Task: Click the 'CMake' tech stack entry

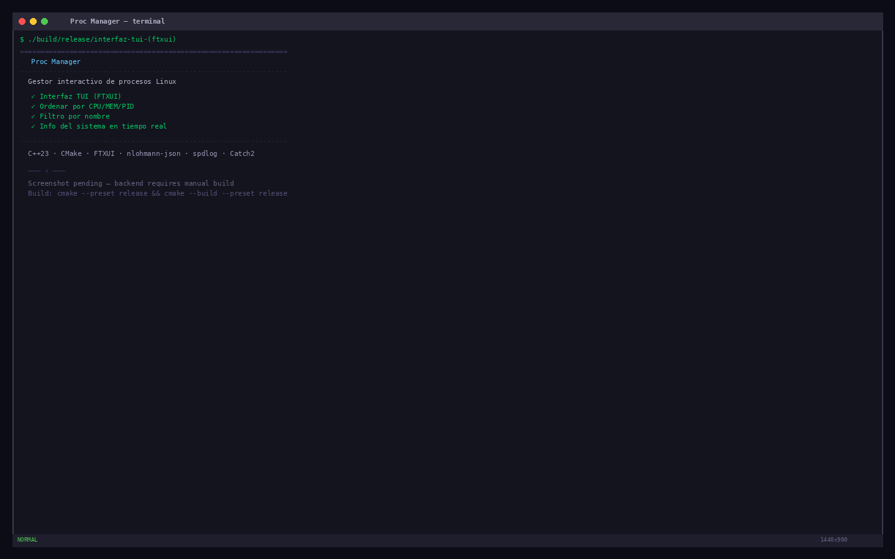Action: click(71, 153)
